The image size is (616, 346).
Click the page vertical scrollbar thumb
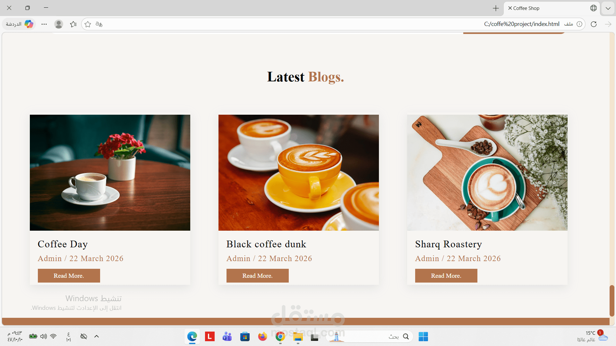point(612,301)
